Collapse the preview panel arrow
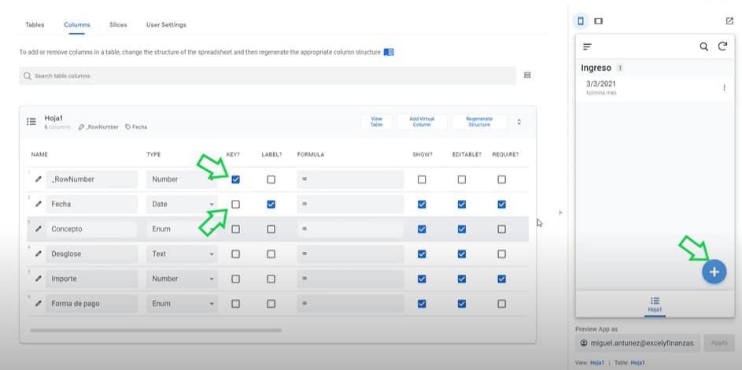742x370 pixels. [560, 213]
